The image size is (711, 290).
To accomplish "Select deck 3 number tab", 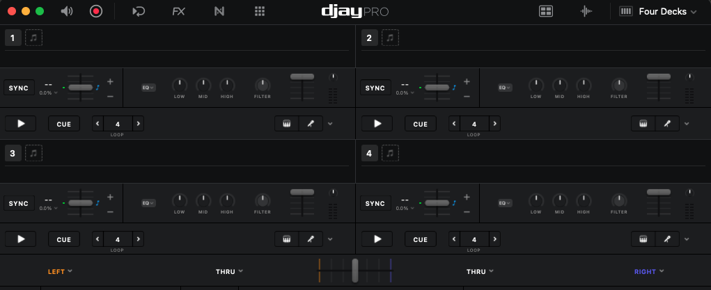I will click(x=13, y=154).
